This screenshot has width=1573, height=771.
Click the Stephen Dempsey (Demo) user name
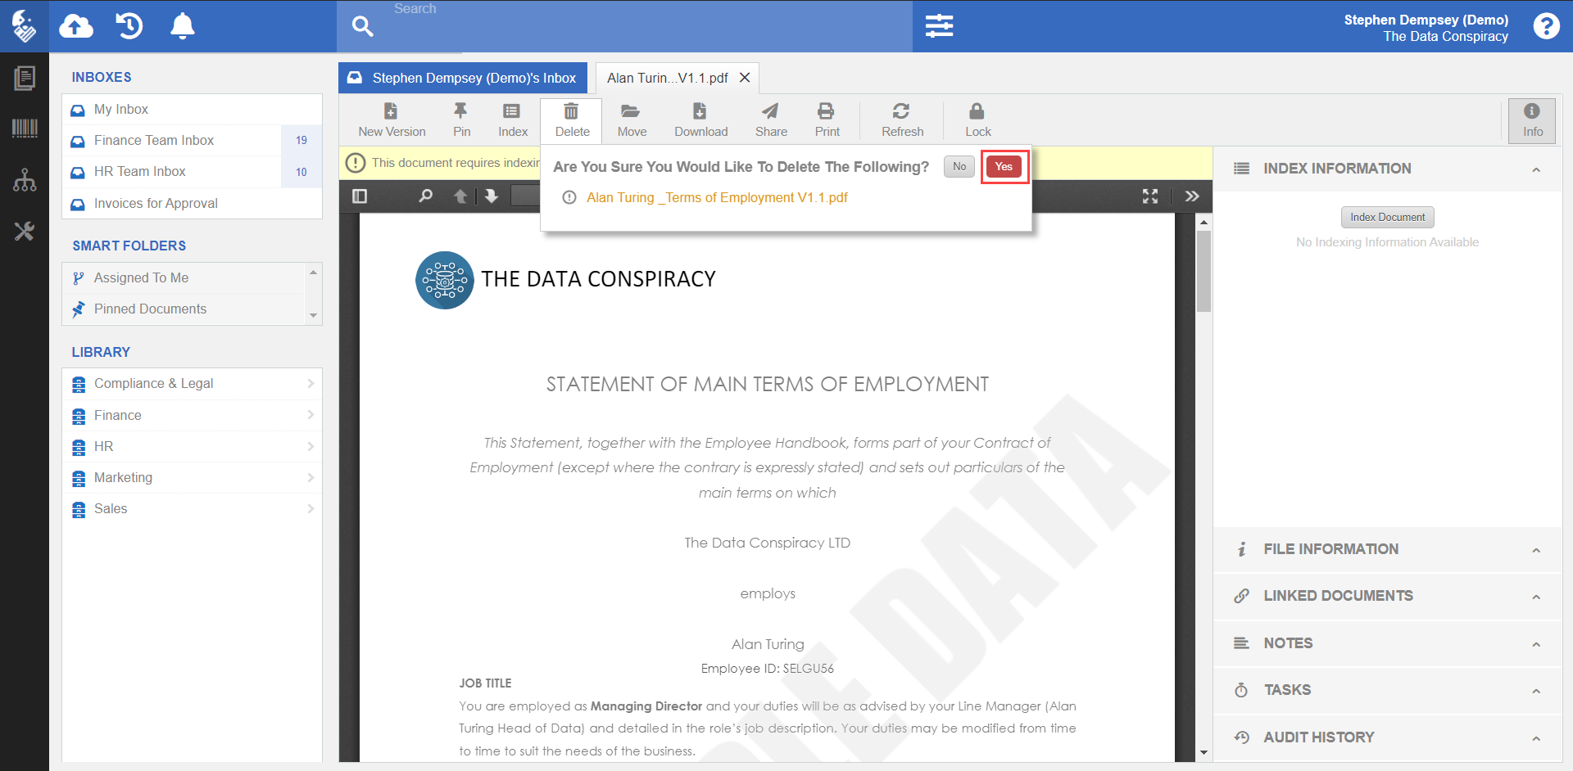1426,20
